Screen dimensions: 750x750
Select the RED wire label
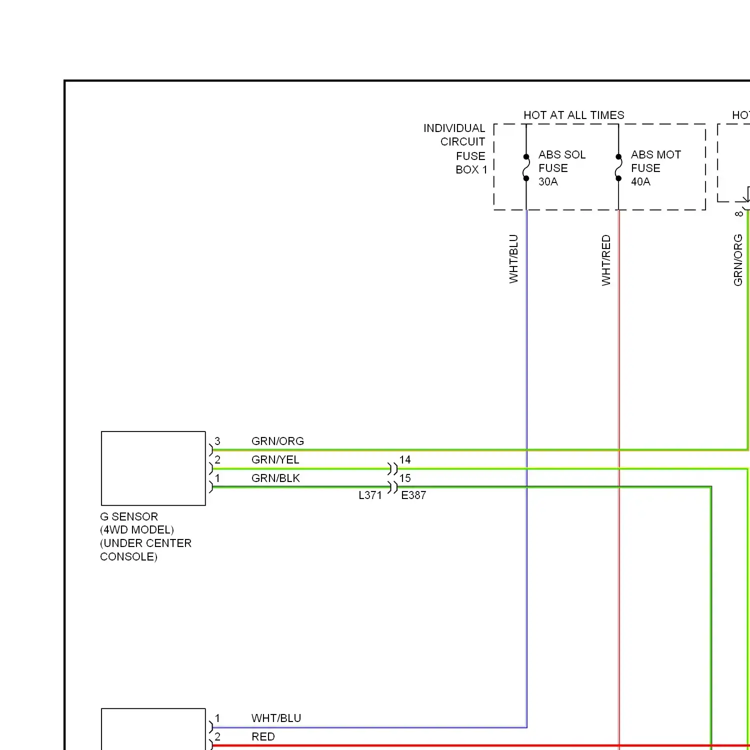[x=263, y=736]
